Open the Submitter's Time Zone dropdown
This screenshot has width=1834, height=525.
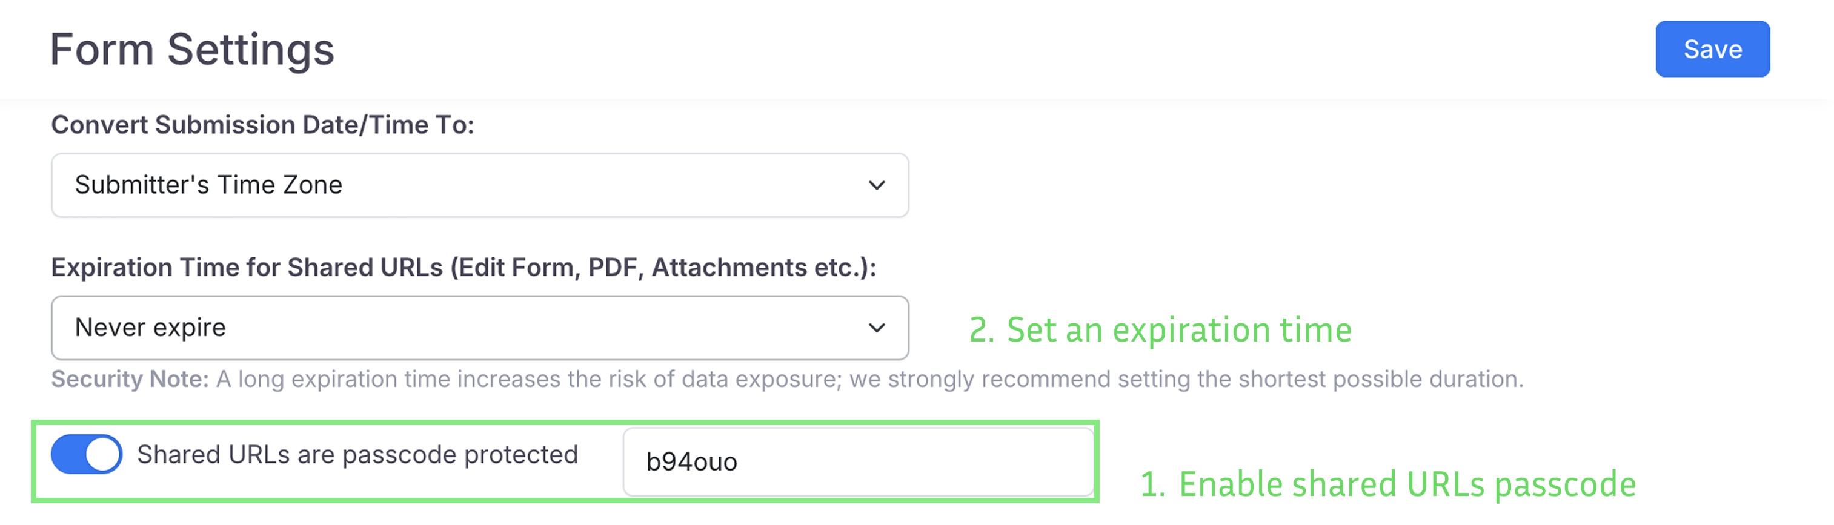pyautogui.click(x=479, y=185)
